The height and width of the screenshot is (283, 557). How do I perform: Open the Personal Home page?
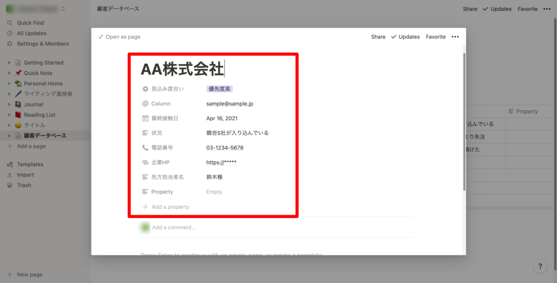(43, 84)
